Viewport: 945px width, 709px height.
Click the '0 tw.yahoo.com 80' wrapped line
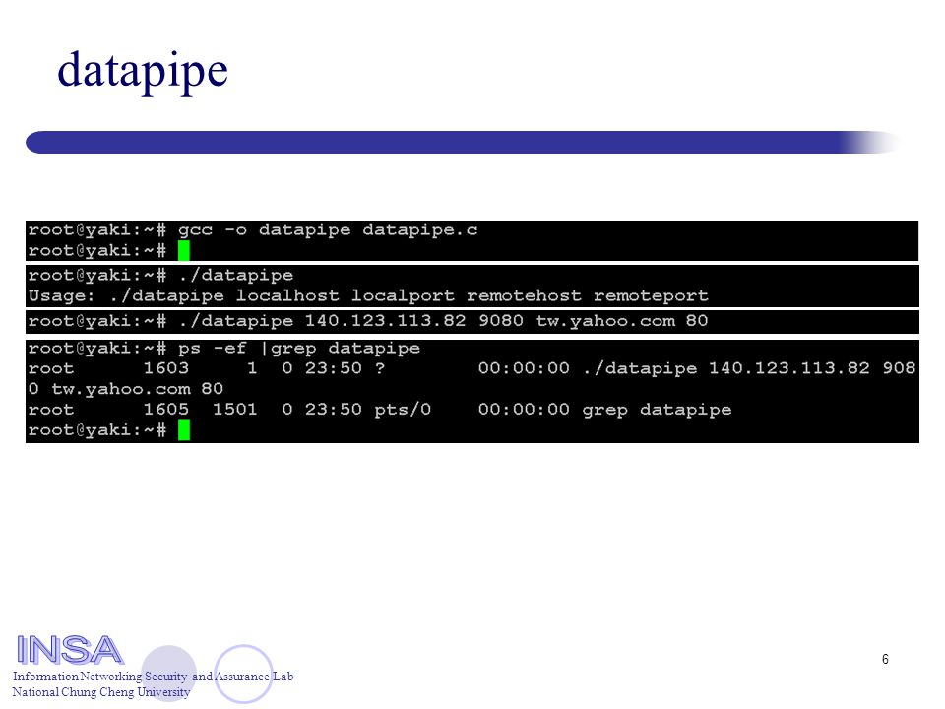point(125,389)
